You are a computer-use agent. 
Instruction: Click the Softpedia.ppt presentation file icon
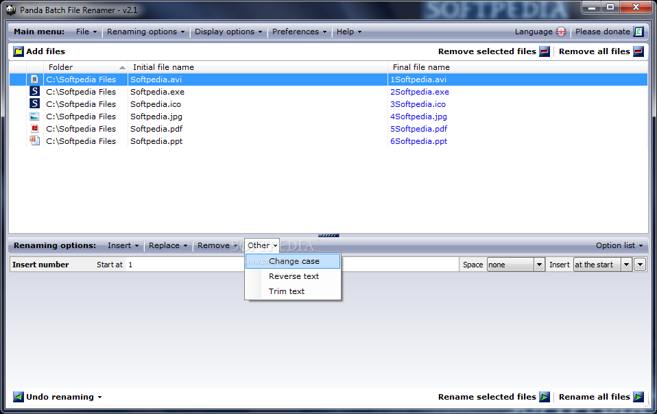[35, 141]
